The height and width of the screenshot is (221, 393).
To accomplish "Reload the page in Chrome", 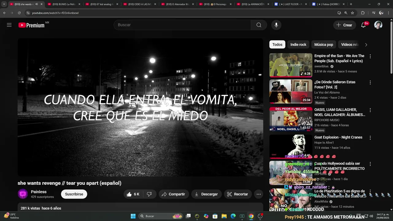I will (x=19, y=13).
